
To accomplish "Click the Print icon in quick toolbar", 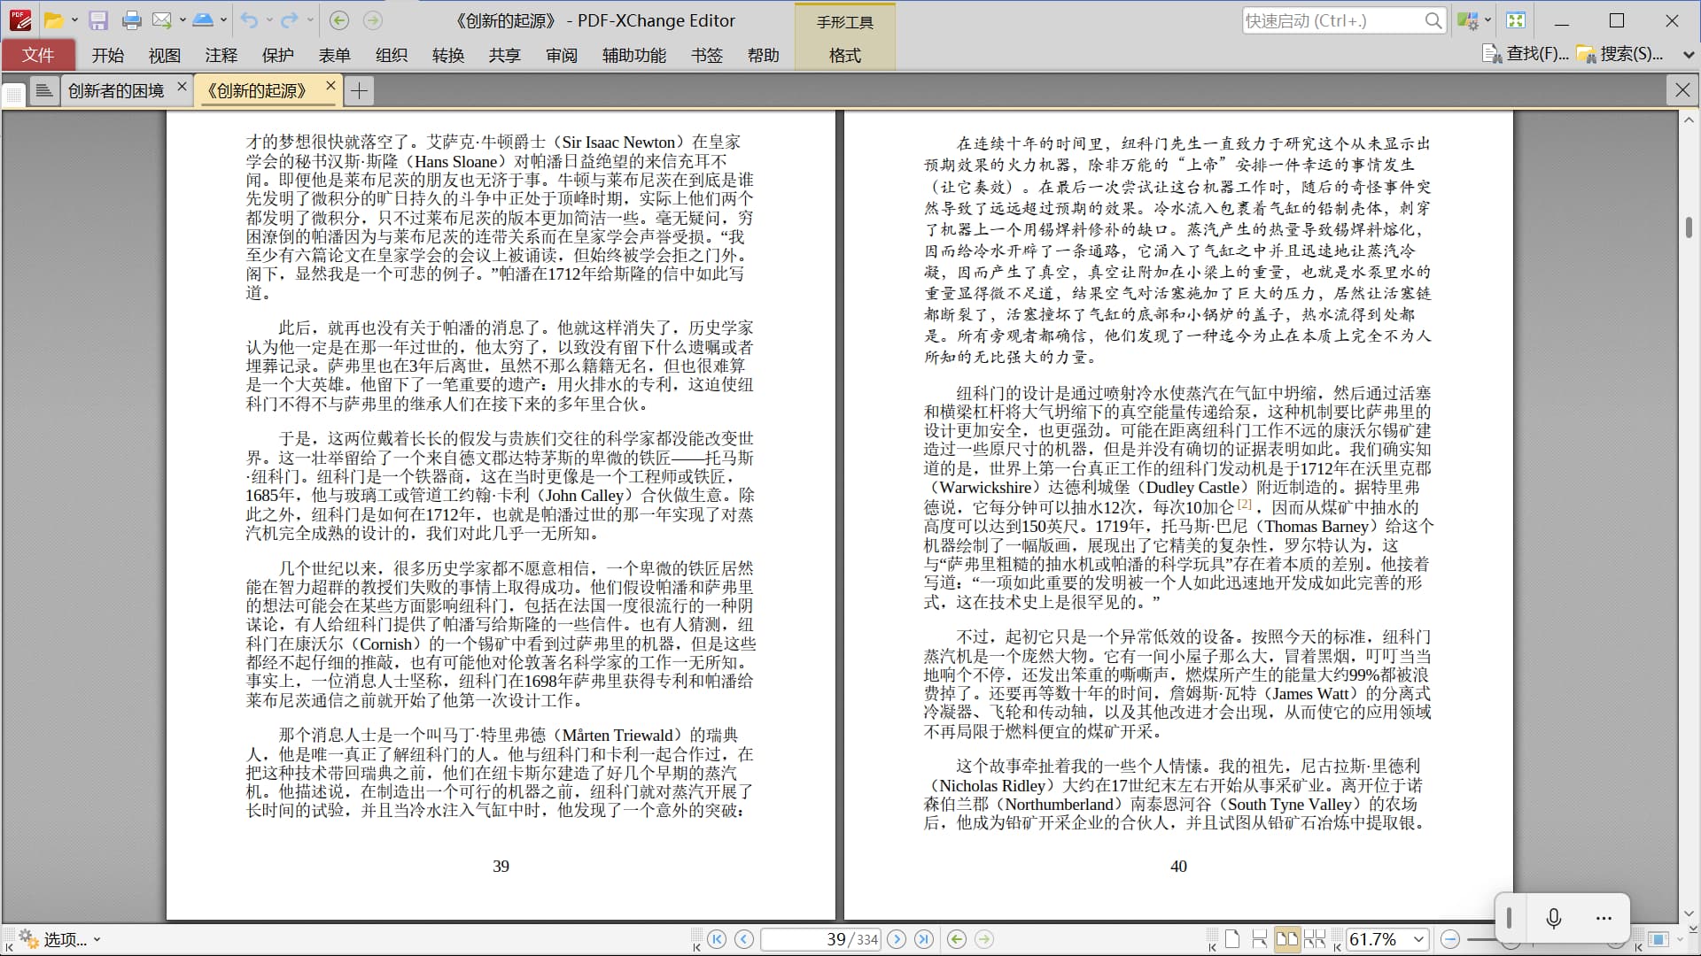I will 131,20.
